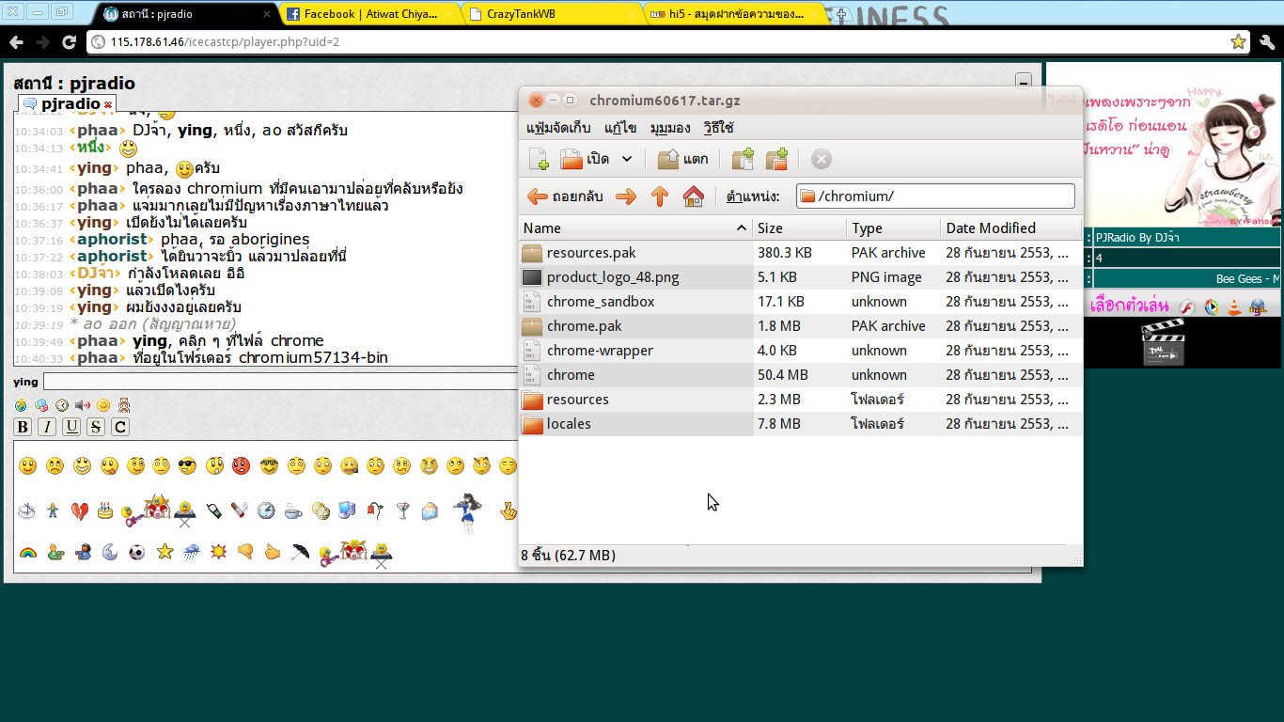This screenshot has width=1284, height=722.
Task: Switch to the hi5 browser tab
Action: point(735,14)
